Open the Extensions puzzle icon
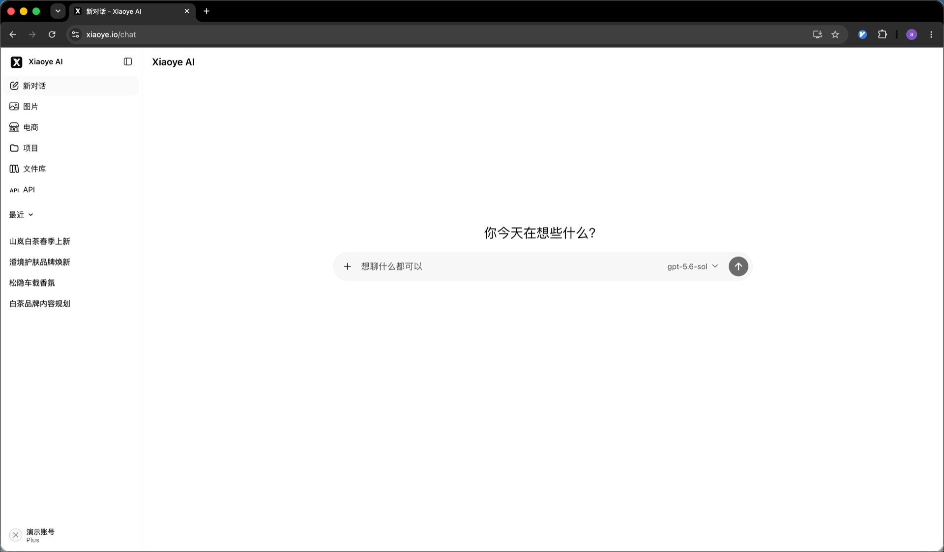 tap(883, 34)
